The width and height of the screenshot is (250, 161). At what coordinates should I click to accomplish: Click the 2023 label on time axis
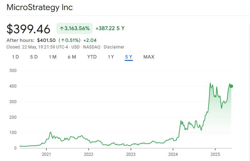click(x=131, y=154)
